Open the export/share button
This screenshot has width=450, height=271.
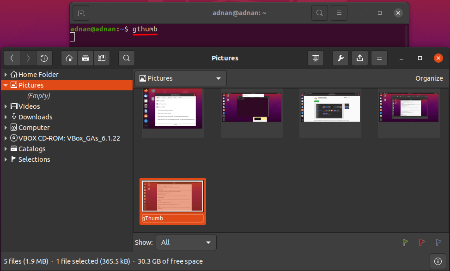[x=360, y=58]
